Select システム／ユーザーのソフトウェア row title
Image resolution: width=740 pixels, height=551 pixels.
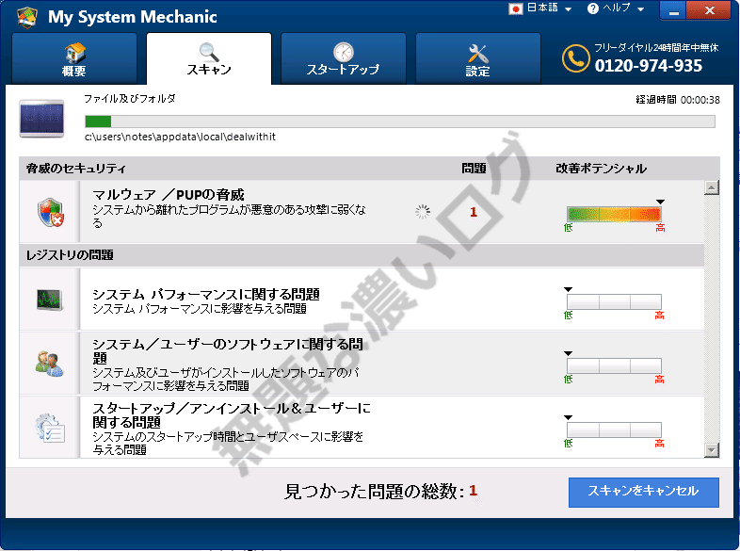[x=228, y=350]
